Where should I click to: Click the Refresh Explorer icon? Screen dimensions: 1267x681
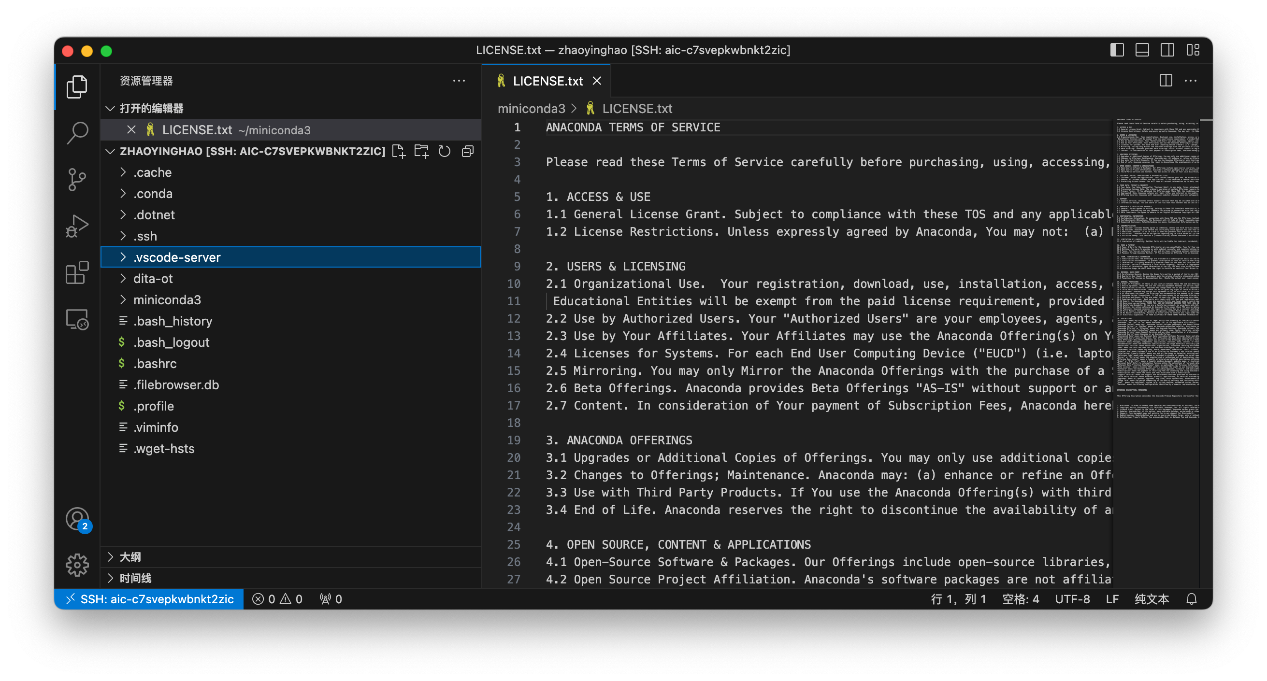click(445, 152)
